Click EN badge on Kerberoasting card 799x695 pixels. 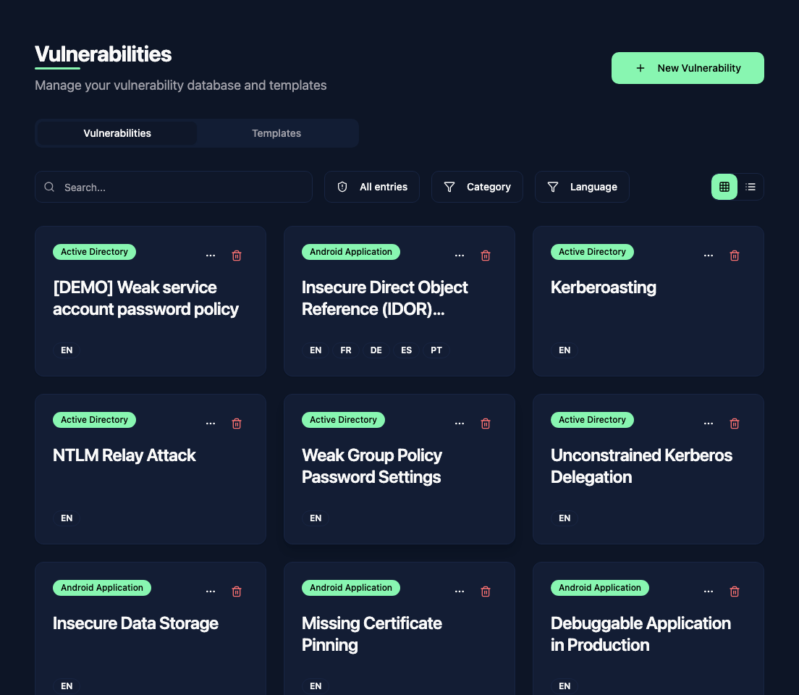[565, 350]
